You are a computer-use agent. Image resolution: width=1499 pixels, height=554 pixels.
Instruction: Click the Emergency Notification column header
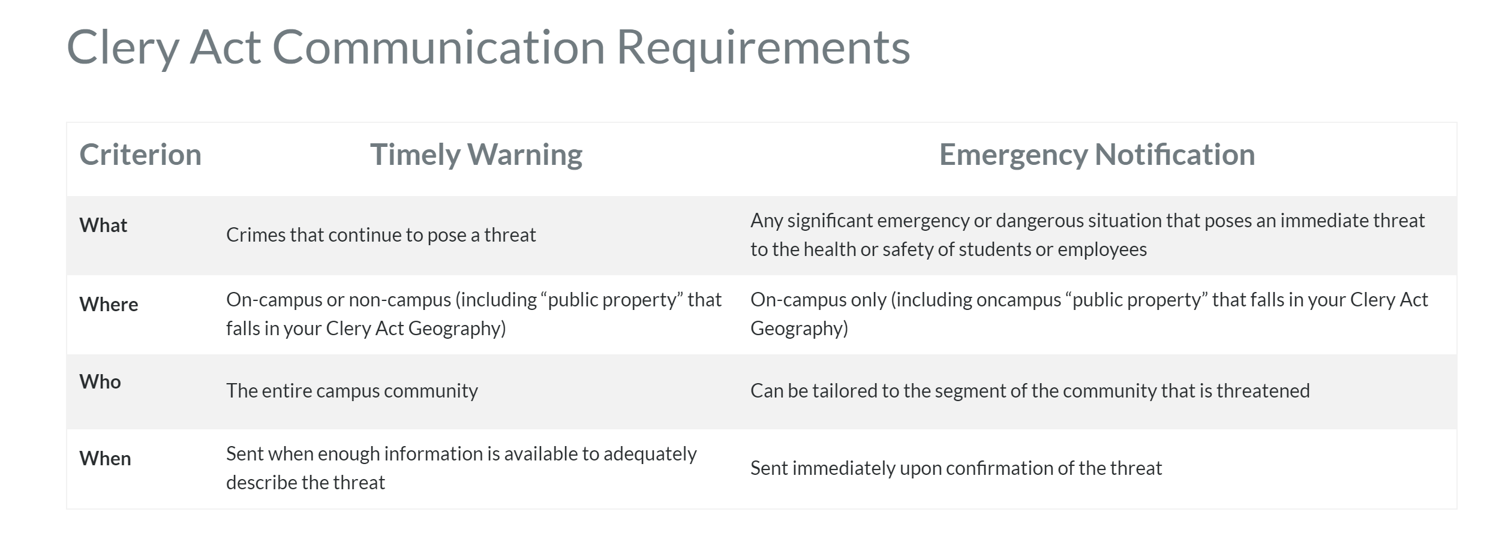(x=1097, y=155)
